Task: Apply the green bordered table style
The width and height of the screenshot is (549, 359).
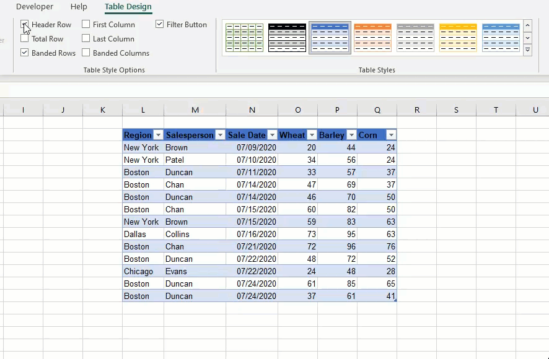Action: tap(244, 37)
